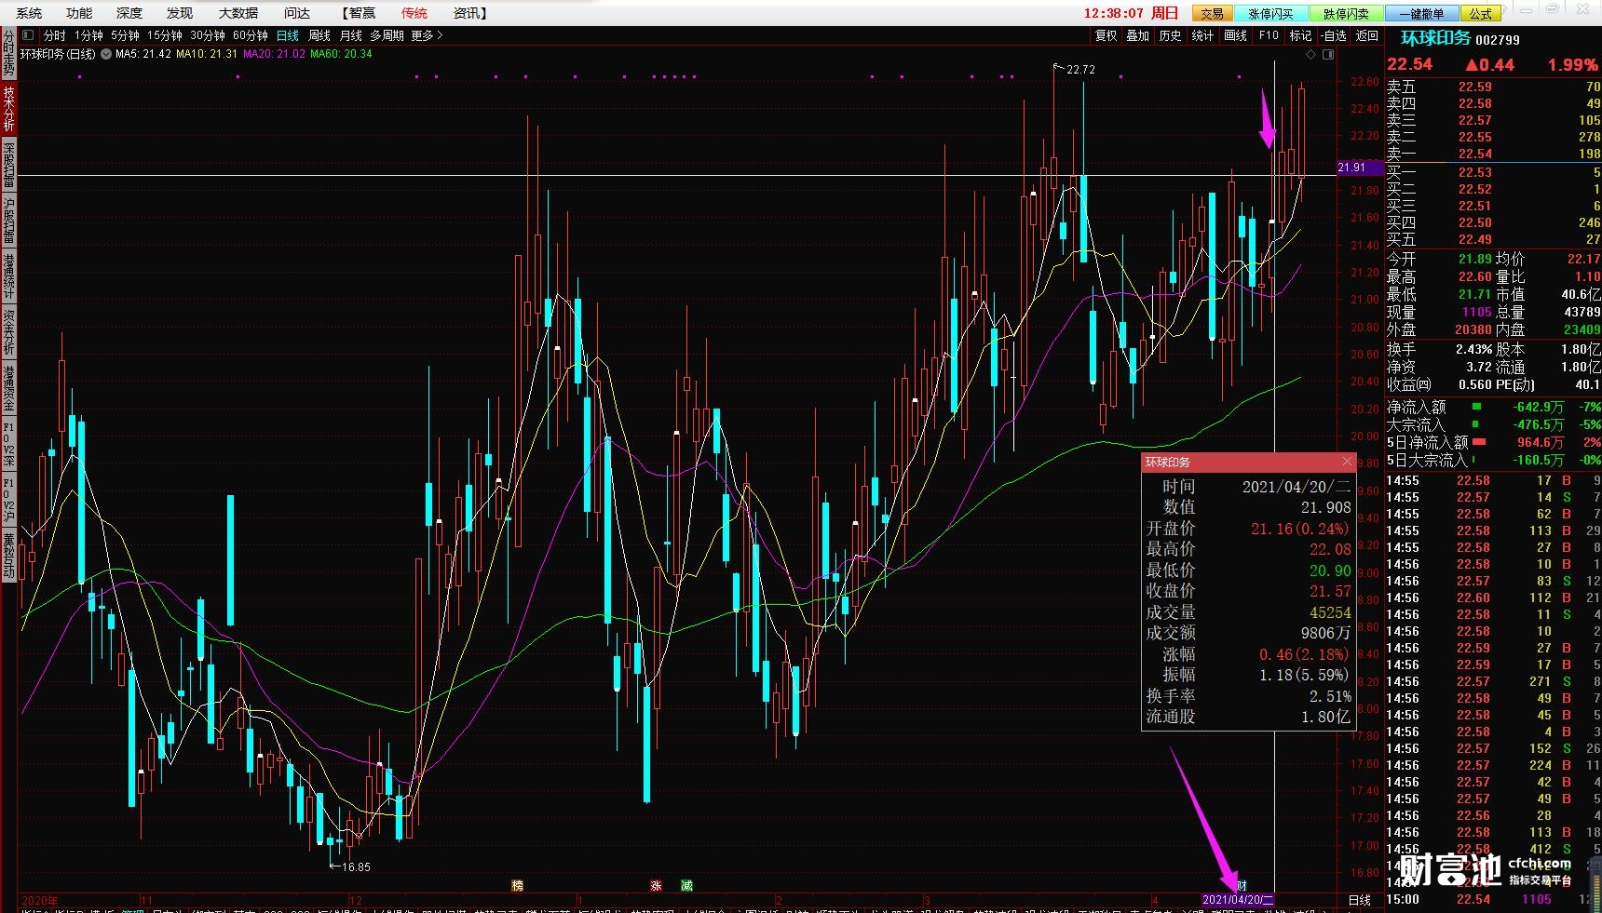The image size is (1602, 913).
Task: Click the 榜 event marker on the timeline
Action: click(517, 885)
